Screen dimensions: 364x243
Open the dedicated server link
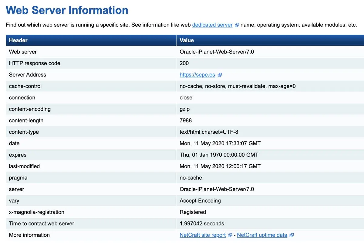pyautogui.click(x=212, y=25)
